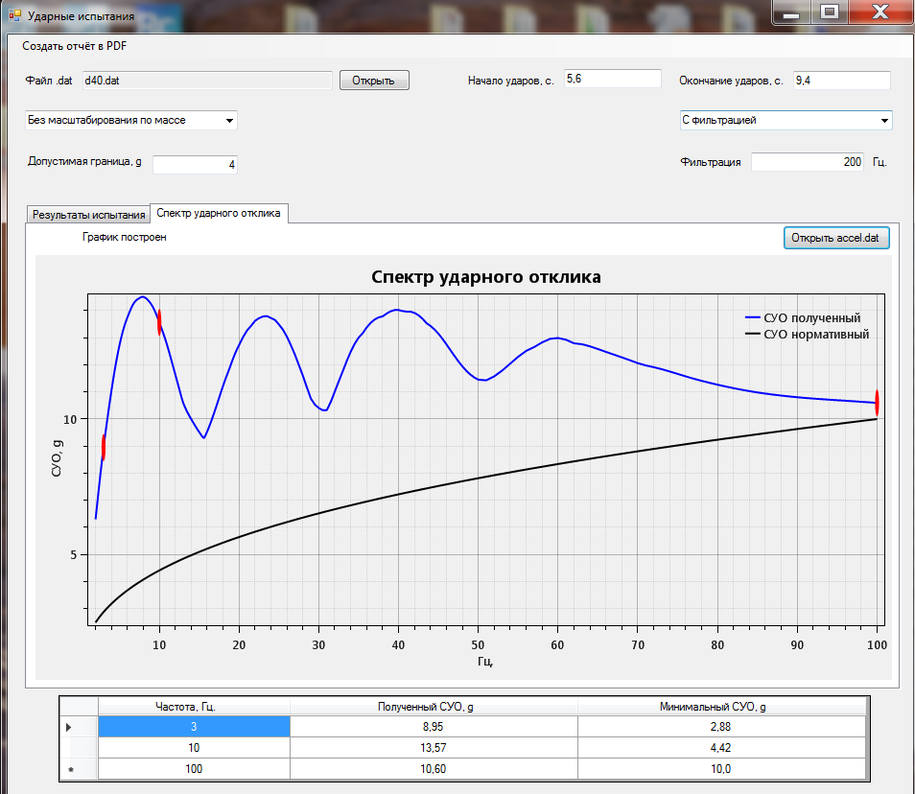The image size is (915, 794).
Task: Open the С фильтрацией dropdown
Action: coord(883,121)
